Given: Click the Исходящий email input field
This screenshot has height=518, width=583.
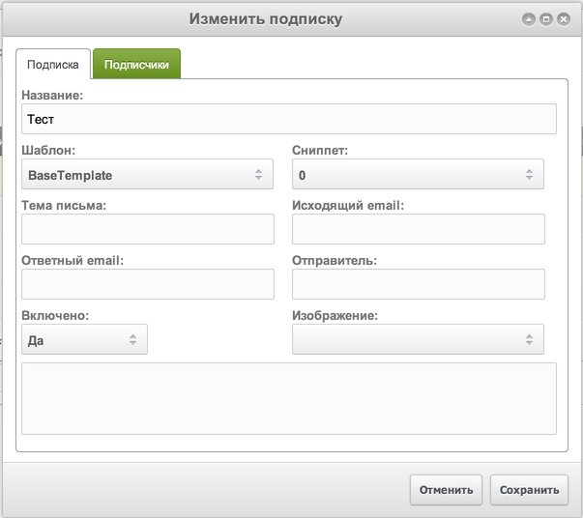Looking at the screenshot, I should (x=419, y=229).
